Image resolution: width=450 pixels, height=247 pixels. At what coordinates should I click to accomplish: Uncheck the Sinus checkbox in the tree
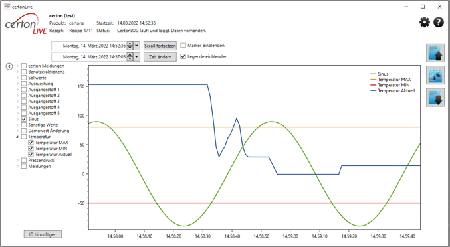(24, 119)
